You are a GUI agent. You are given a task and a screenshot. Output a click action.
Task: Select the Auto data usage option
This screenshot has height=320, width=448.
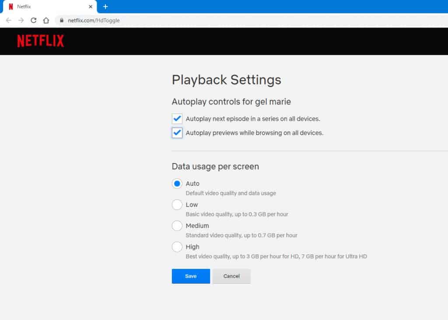coord(177,183)
